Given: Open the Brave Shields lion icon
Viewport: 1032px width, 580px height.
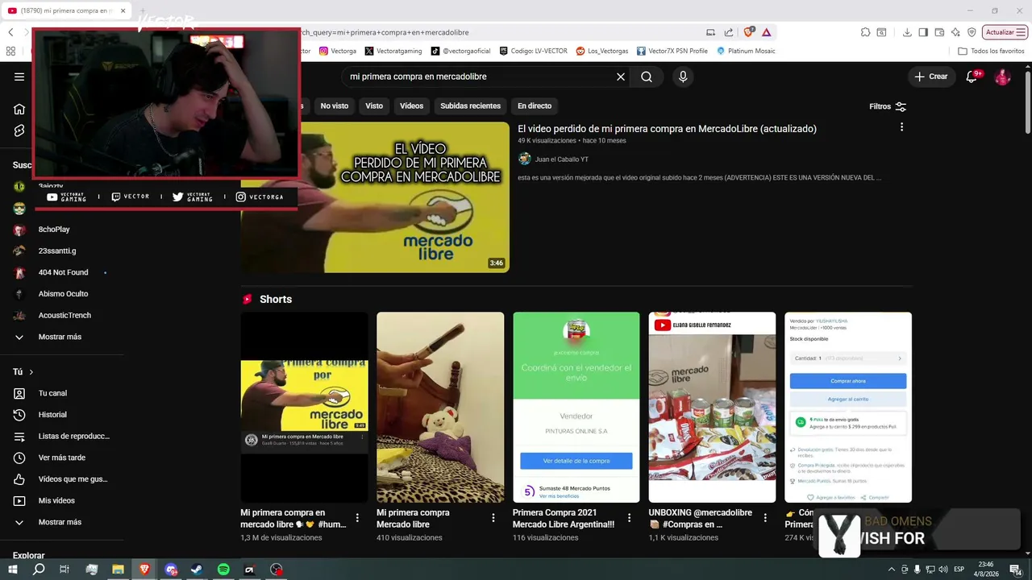Looking at the screenshot, I should (749, 32).
